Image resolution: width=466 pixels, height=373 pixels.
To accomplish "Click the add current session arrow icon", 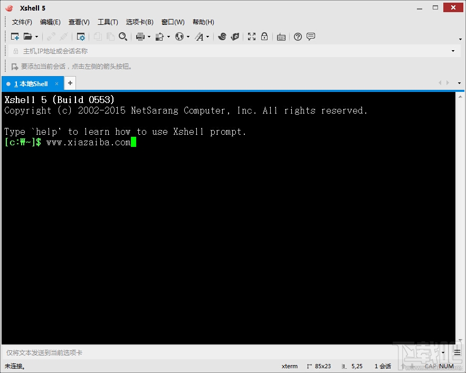I will point(15,67).
